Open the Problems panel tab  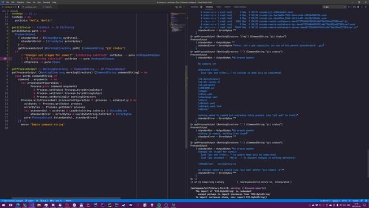pos(194,7)
